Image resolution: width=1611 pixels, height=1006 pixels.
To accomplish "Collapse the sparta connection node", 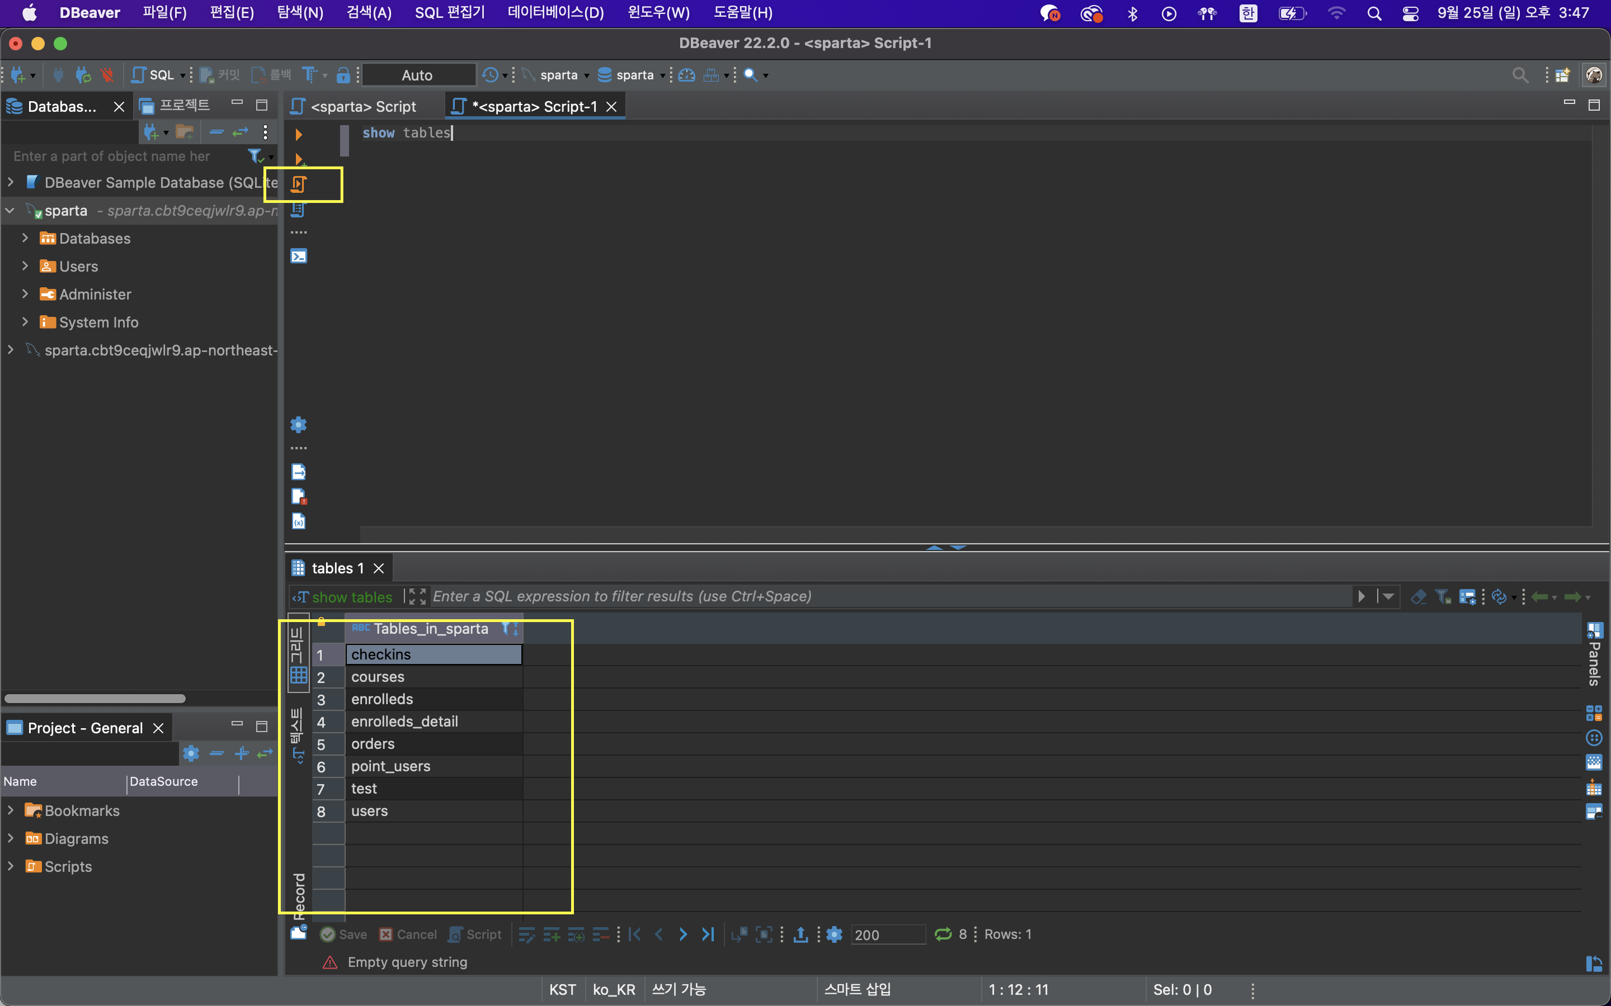I will click(x=11, y=210).
